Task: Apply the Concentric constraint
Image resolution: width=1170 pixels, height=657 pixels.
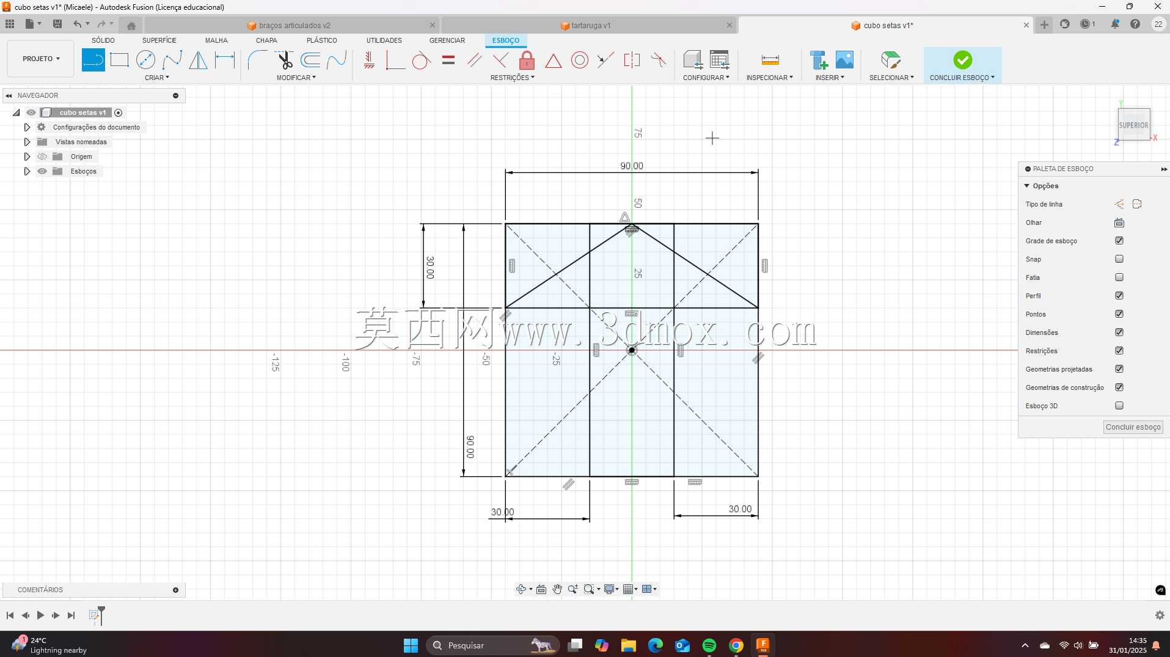Action: click(580, 60)
